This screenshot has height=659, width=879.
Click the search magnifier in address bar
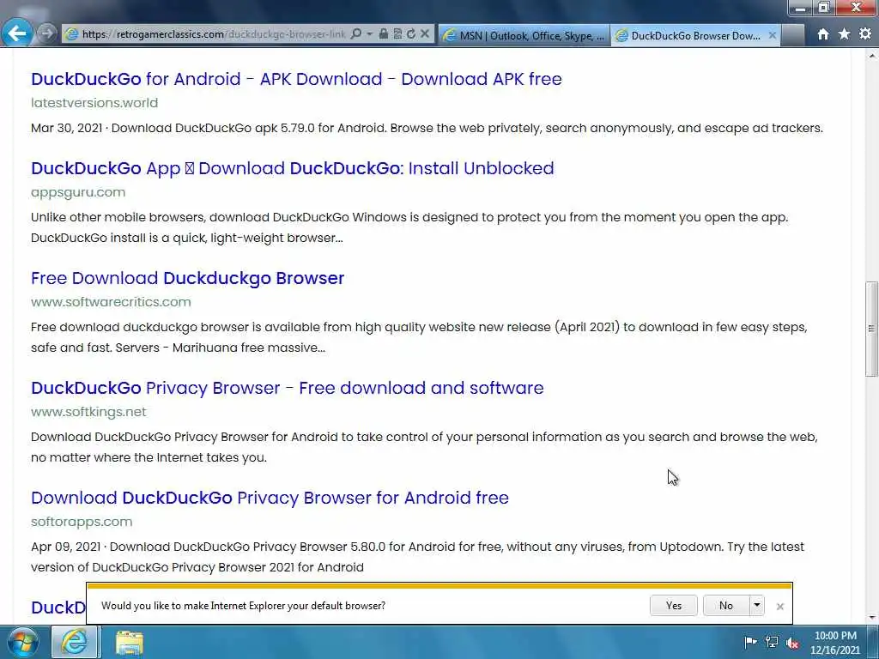pos(355,34)
